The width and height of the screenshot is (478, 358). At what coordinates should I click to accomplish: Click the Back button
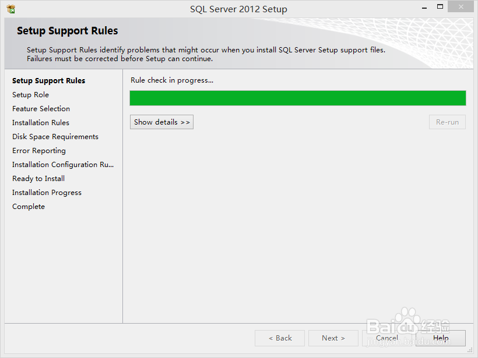coord(279,338)
